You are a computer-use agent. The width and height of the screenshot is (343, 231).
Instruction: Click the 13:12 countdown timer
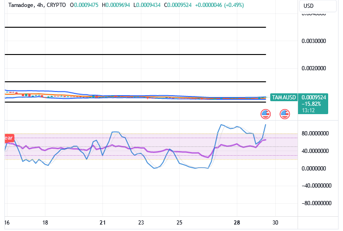tap(308, 110)
